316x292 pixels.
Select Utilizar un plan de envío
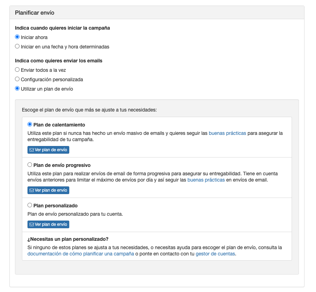tap(17, 88)
